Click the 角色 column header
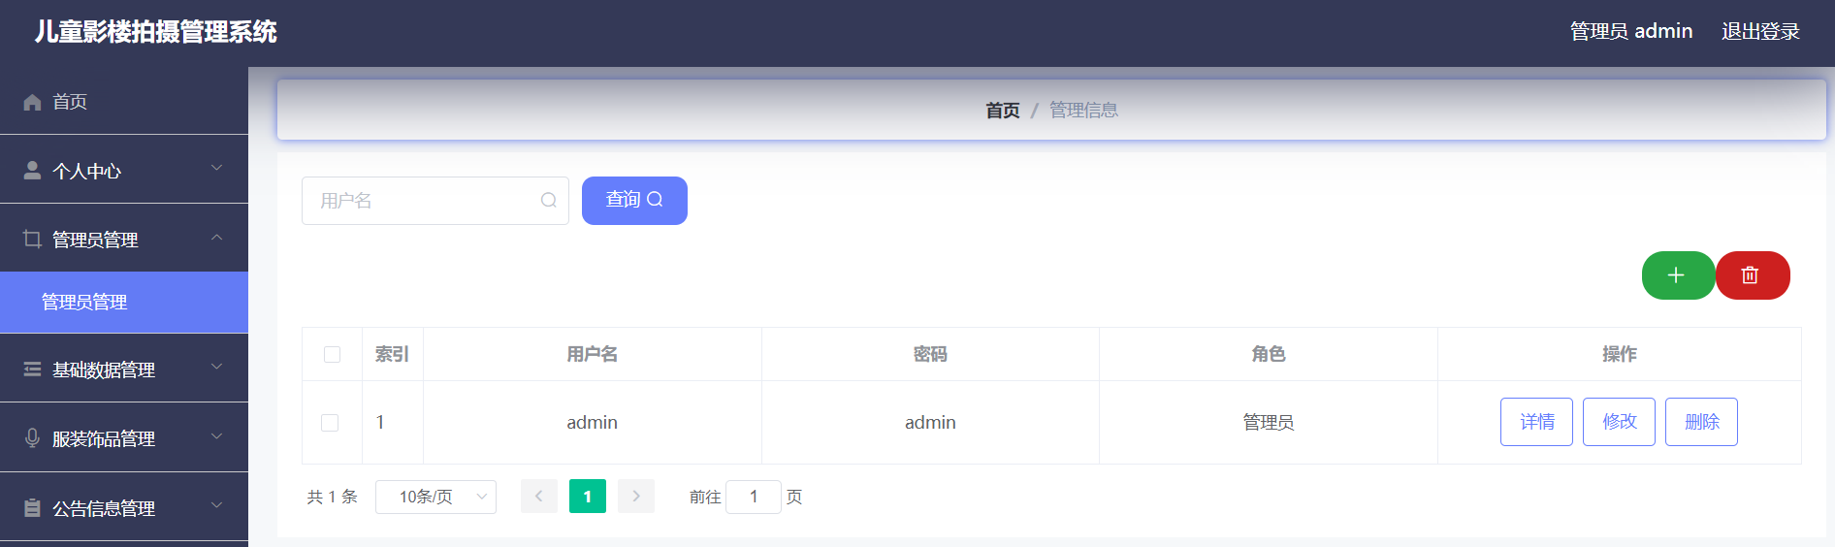The image size is (1835, 547). point(1269,354)
